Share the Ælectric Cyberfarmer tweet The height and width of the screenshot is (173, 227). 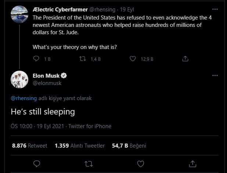(x=185, y=59)
